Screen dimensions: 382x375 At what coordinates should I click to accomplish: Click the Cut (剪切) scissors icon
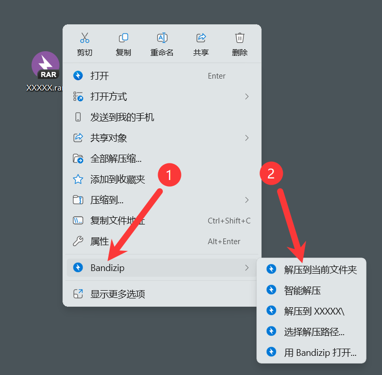coord(85,38)
